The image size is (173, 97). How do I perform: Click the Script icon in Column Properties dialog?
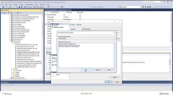(x=71, y=25)
